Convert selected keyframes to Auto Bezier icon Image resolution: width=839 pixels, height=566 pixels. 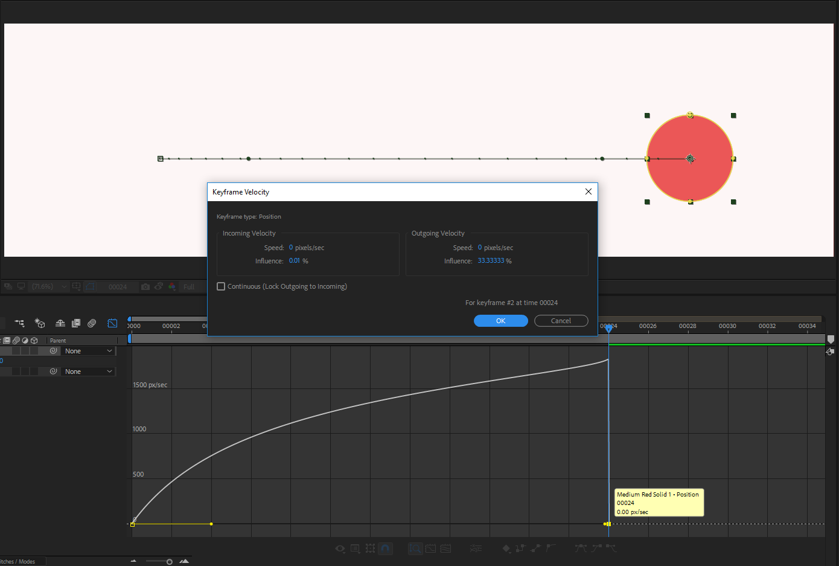[550, 548]
